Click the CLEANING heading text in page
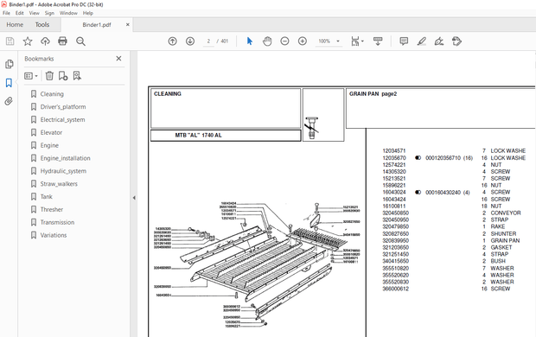The width and height of the screenshot is (536, 337). pos(168,94)
